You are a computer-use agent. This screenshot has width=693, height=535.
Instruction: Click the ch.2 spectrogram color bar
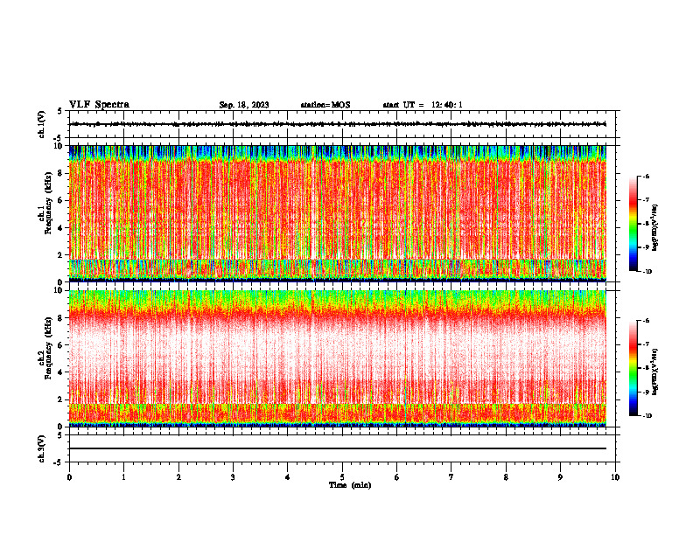[x=633, y=368]
